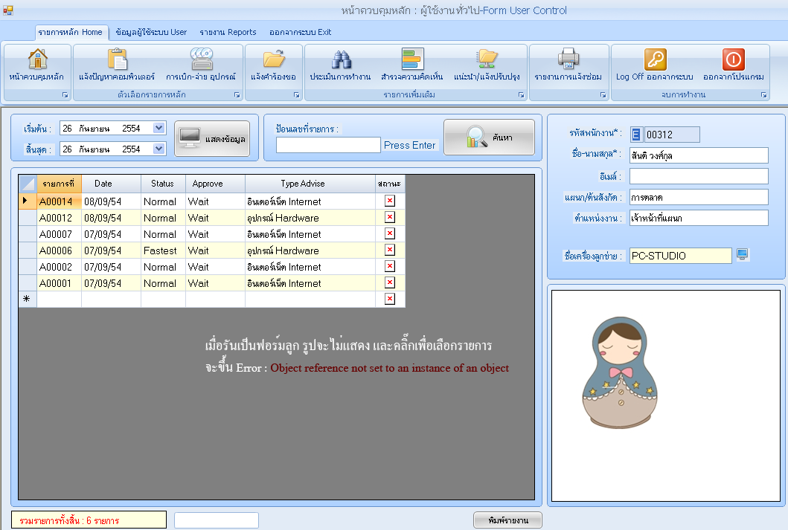Click new row asterisk header
The height and width of the screenshot is (530, 788).
tap(28, 299)
